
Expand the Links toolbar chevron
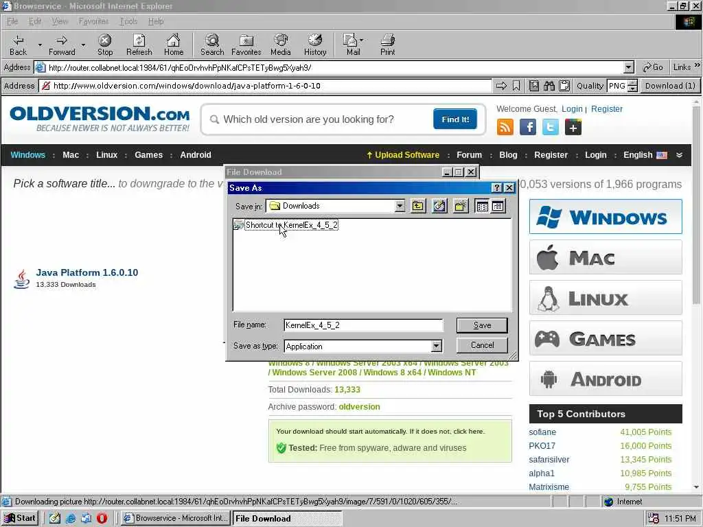(698, 65)
